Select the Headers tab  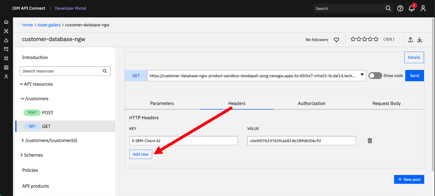click(237, 103)
